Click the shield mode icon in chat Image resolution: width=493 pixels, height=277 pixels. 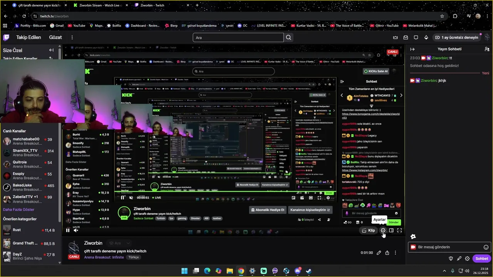451,259
